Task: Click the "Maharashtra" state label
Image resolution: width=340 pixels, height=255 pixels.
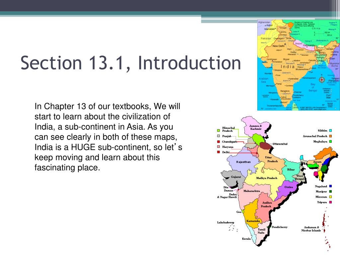Action: tap(252, 191)
